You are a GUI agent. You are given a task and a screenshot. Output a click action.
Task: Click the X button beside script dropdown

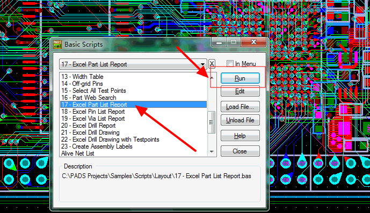pos(212,64)
